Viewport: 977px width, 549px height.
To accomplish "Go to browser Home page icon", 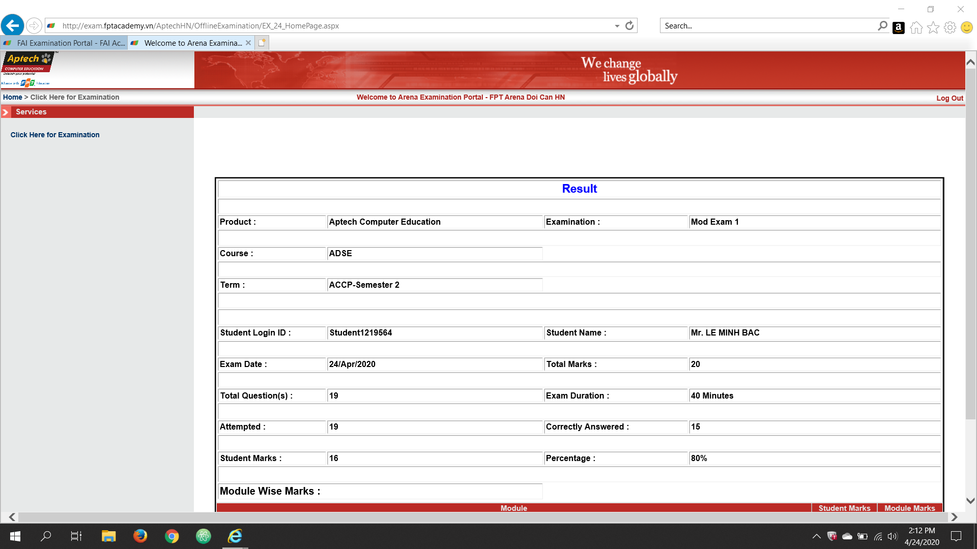I will coord(916,27).
